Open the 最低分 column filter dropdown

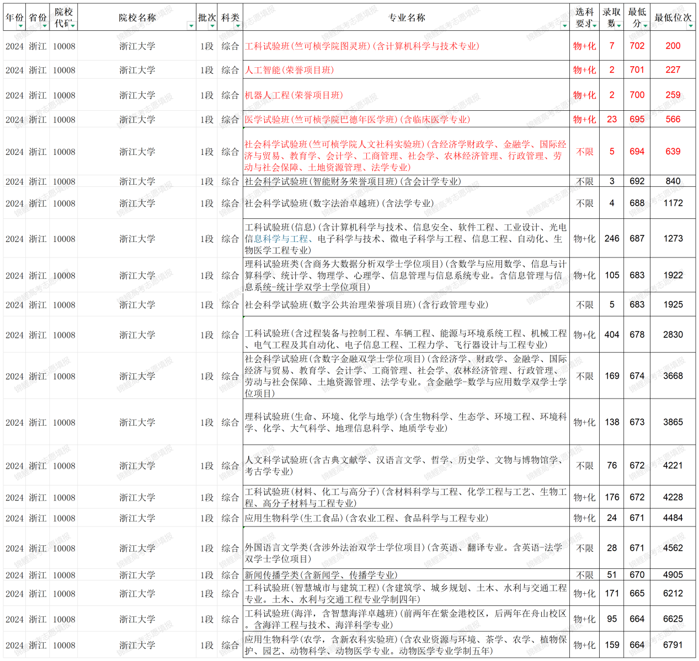(645, 25)
